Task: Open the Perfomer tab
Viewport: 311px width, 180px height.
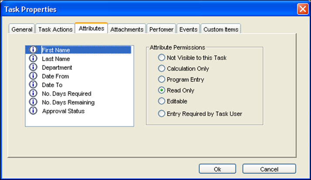Action: [161, 29]
